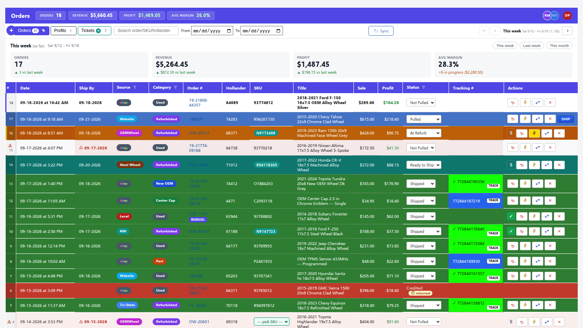Select the This week range pill
The image size is (583, 328).
click(x=505, y=46)
